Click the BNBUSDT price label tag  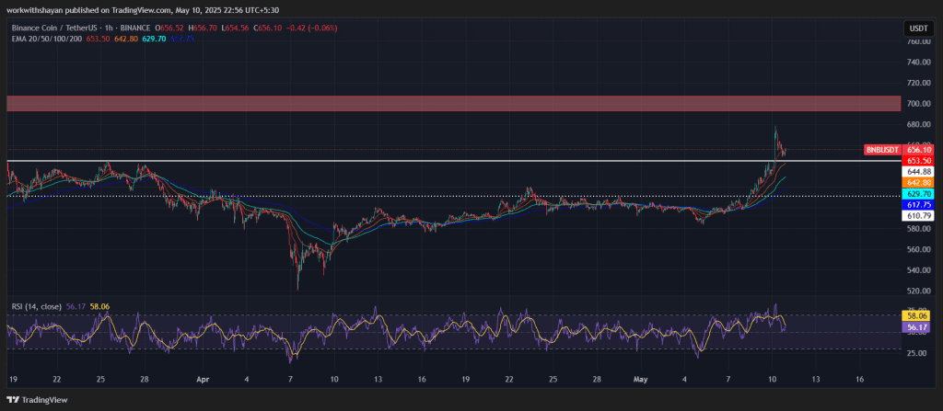[x=882, y=149]
